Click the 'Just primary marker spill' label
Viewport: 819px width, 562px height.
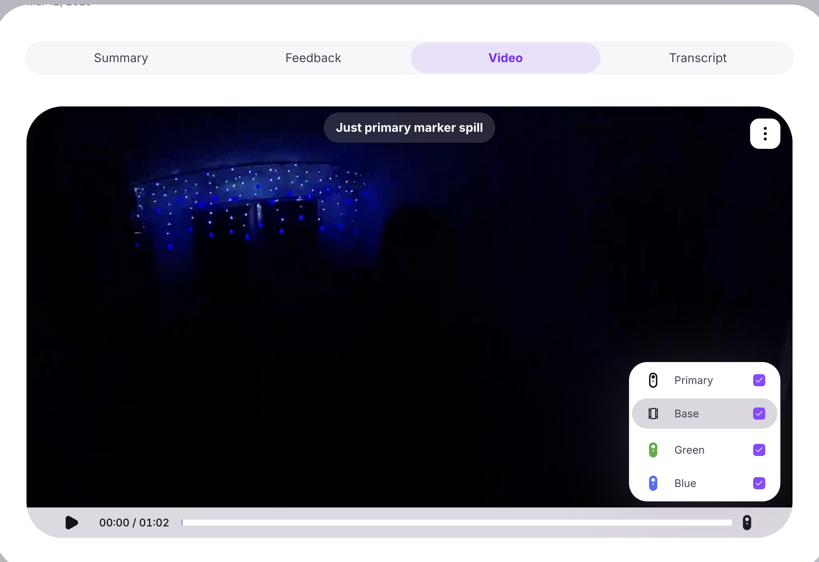coord(409,128)
